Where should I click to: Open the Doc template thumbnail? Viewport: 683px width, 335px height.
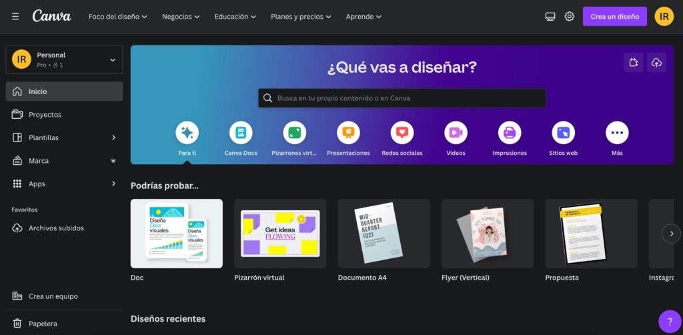point(176,234)
